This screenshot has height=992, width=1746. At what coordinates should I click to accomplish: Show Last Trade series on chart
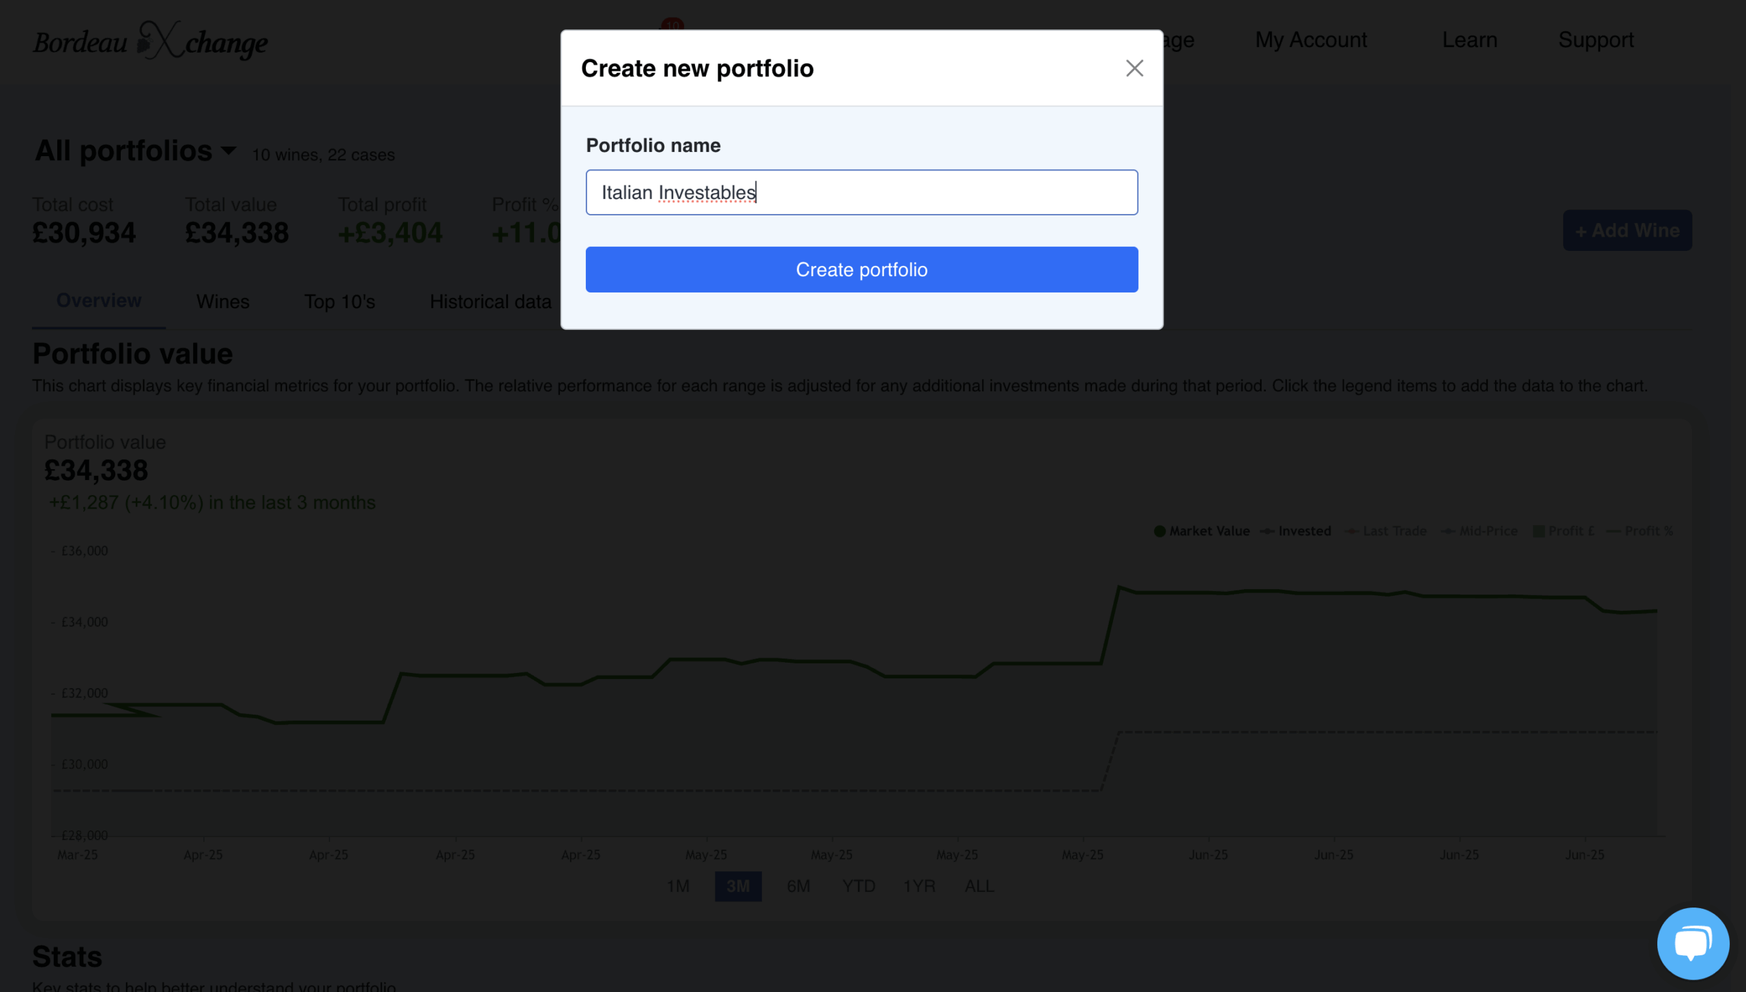point(1386,531)
